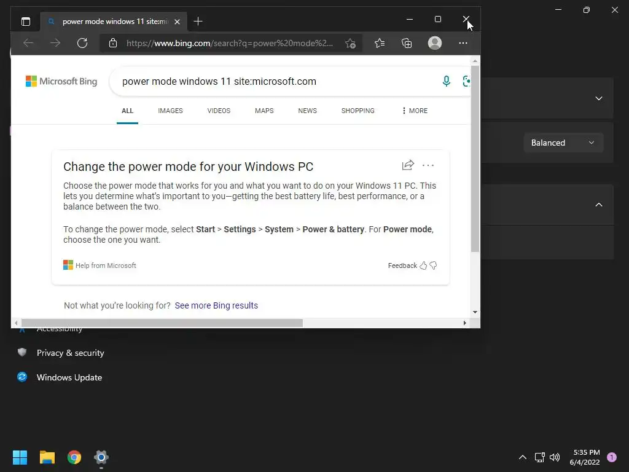Refresh the Bing search page
The width and height of the screenshot is (629, 472).
click(82, 43)
